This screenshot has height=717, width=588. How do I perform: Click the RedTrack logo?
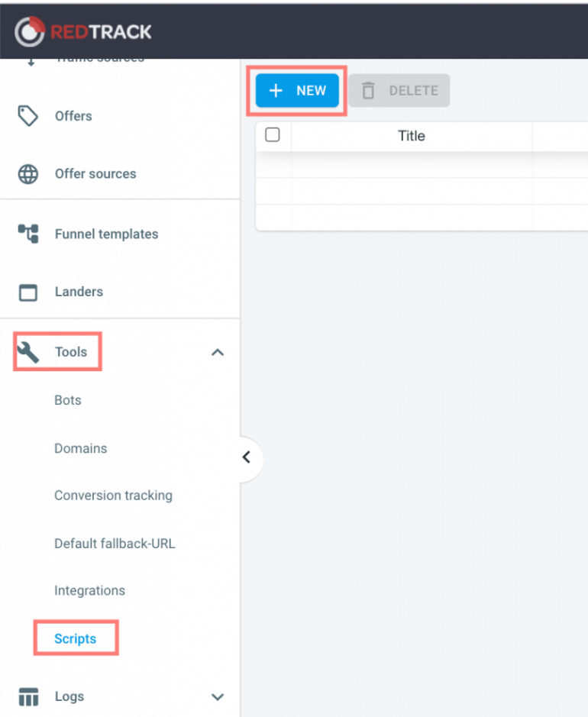pos(82,31)
